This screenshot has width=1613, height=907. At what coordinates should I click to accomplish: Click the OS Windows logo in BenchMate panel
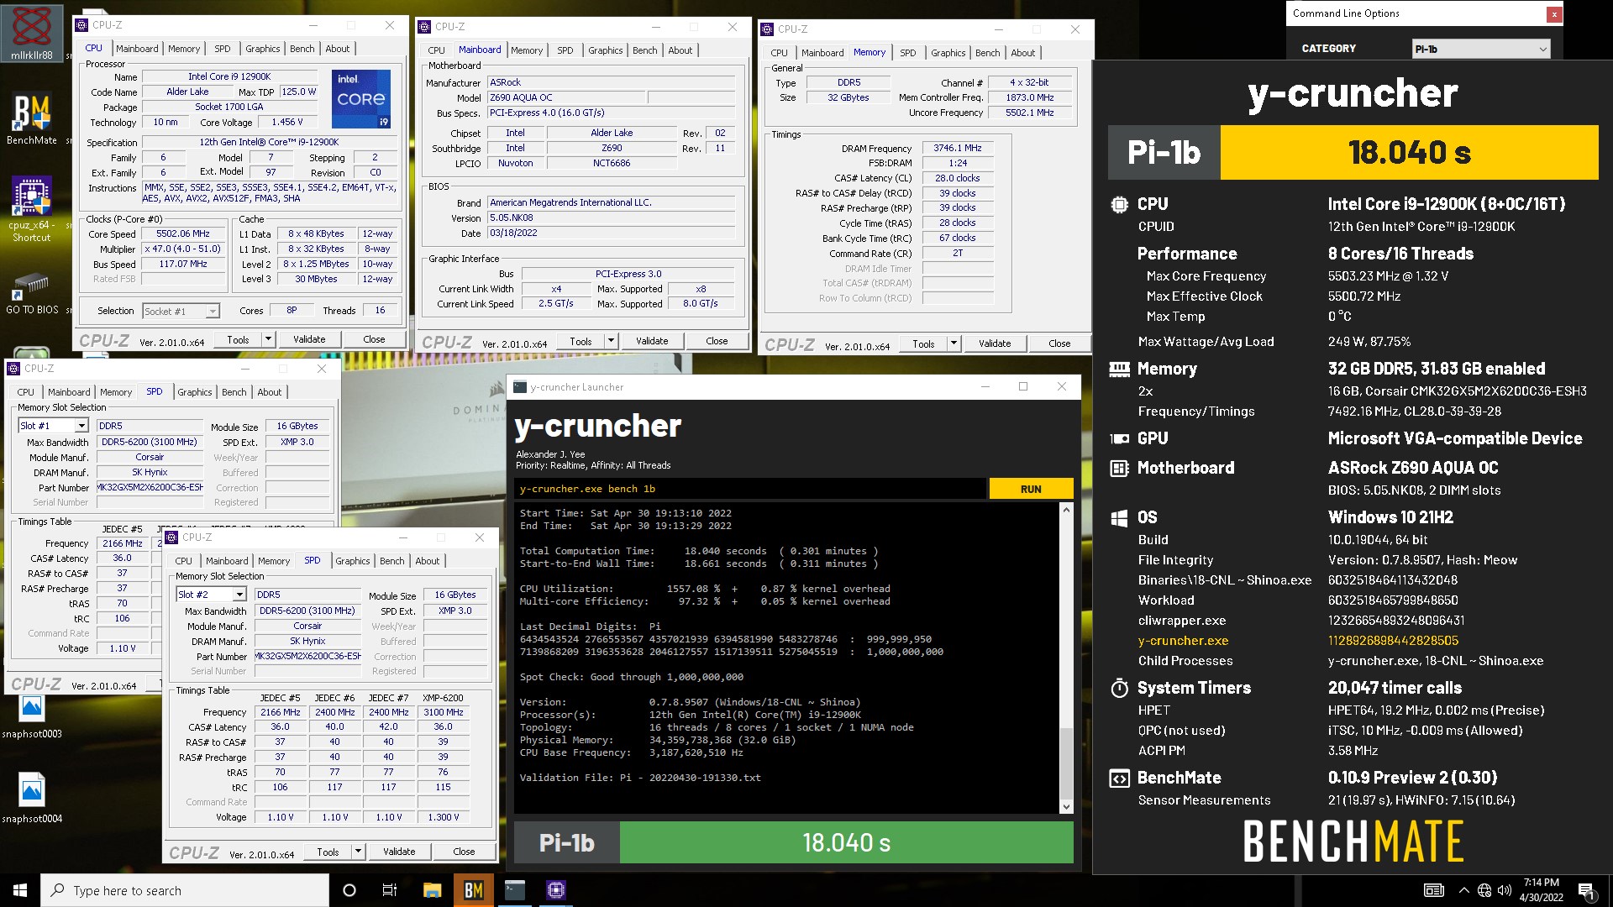click(x=1119, y=517)
